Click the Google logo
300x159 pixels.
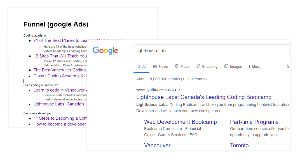coord(105,50)
